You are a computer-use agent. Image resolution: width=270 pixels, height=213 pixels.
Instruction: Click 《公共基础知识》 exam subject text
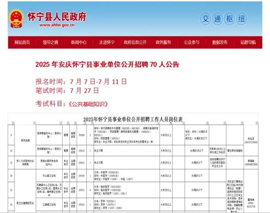pos(88,104)
